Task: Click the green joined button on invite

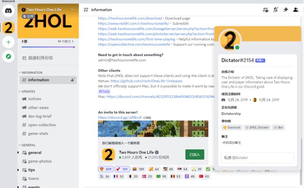Action: coord(195,155)
